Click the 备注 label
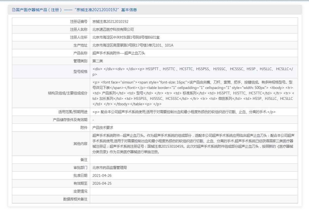Screen dimensions: 309x210 coord(84,160)
